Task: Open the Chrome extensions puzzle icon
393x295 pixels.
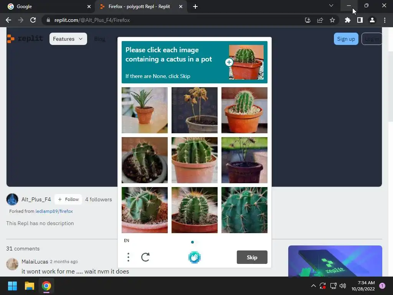Action: pos(348,20)
